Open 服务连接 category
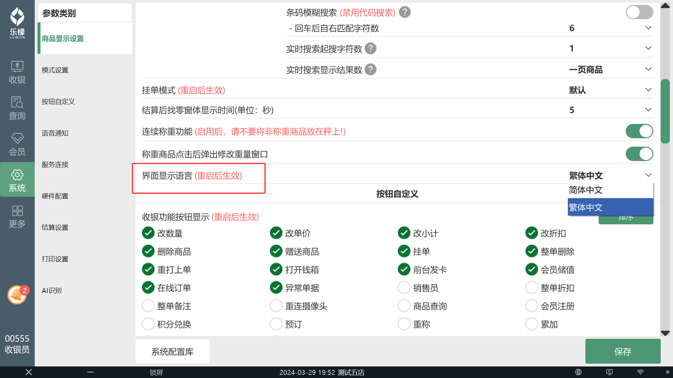This screenshot has width=673, height=378. coord(85,164)
